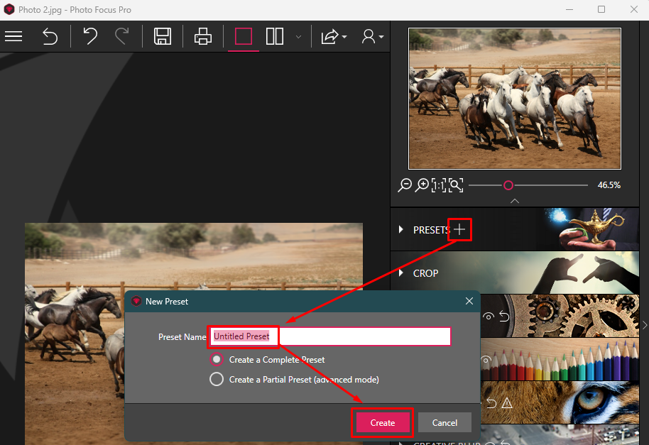The image size is (649, 445).
Task: Click the Cancel button
Action: [445, 423]
